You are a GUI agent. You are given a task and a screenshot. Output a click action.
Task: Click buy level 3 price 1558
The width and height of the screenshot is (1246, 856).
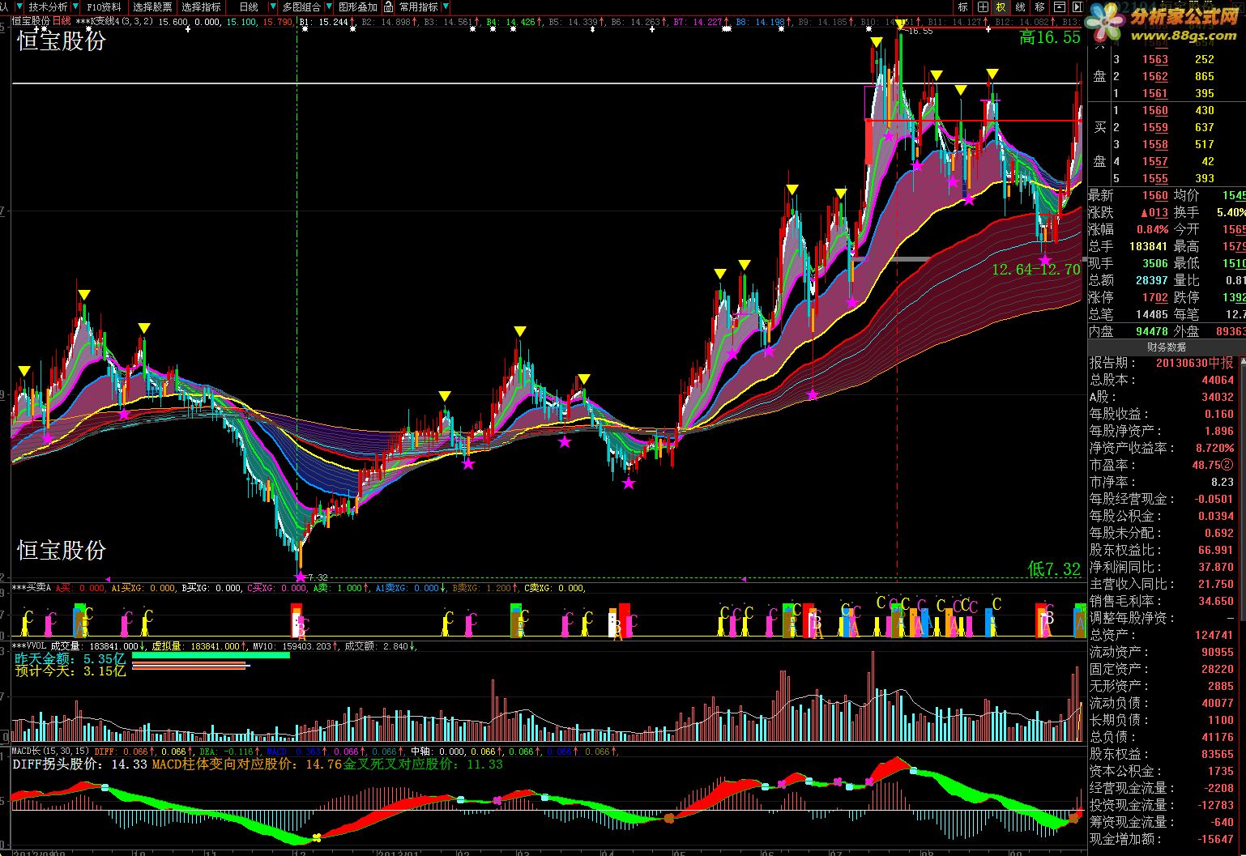coord(1155,144)
